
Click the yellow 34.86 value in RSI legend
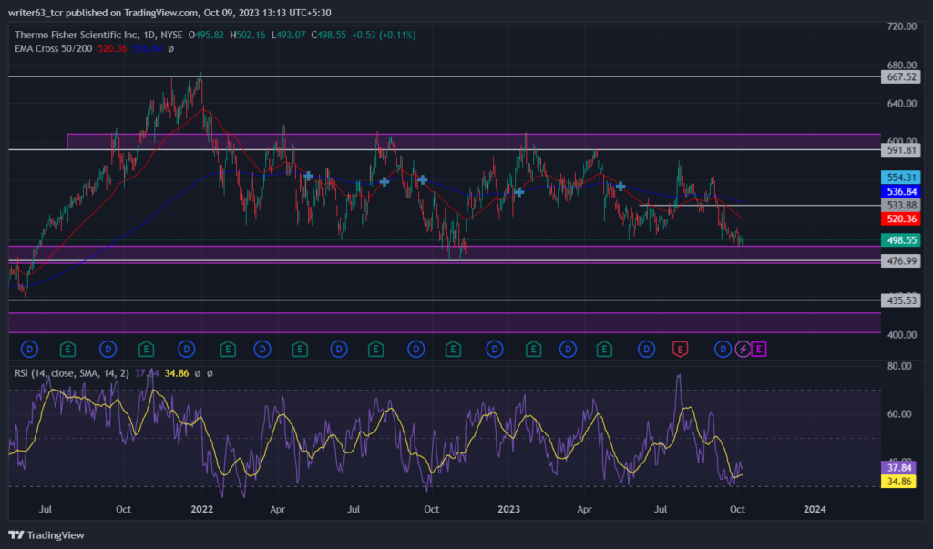coord(177,373)
